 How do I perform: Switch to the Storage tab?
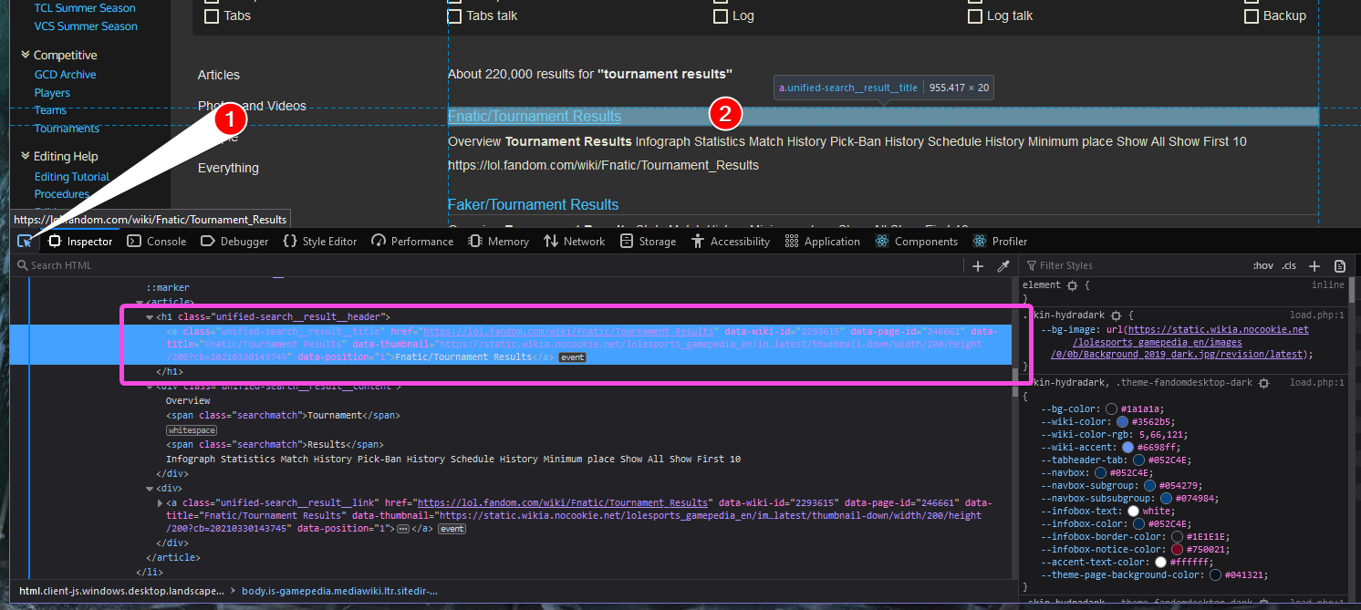pyautogui.click(x=648, y=242)
